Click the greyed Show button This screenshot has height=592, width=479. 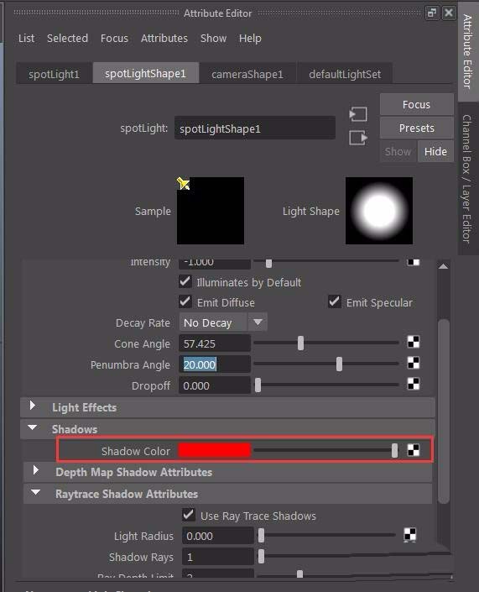(398, 151)
